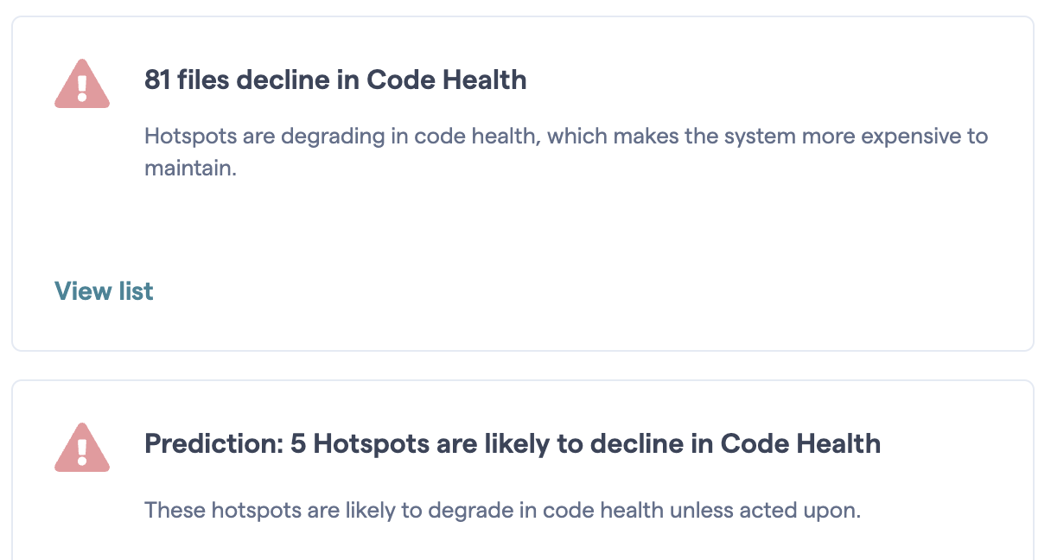
Task: Click the warning triangle on the Prediction card
Action: point(82,447)
